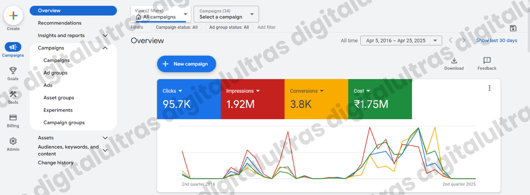Click the All time label

point(349,40)
